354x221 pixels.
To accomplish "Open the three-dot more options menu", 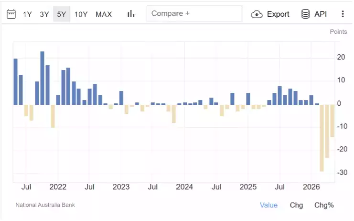I will (343, 14).
